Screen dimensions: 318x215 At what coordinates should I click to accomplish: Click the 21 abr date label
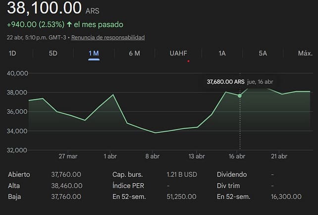pos(279,156)
